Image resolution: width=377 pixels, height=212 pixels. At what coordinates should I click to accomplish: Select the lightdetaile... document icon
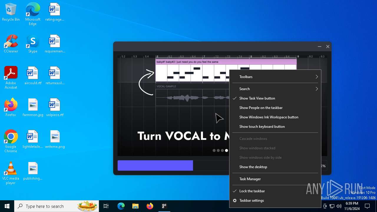tap(33, 140)
